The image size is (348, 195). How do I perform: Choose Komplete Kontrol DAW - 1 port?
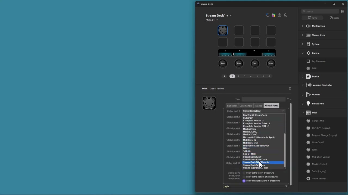click(256, 123)
